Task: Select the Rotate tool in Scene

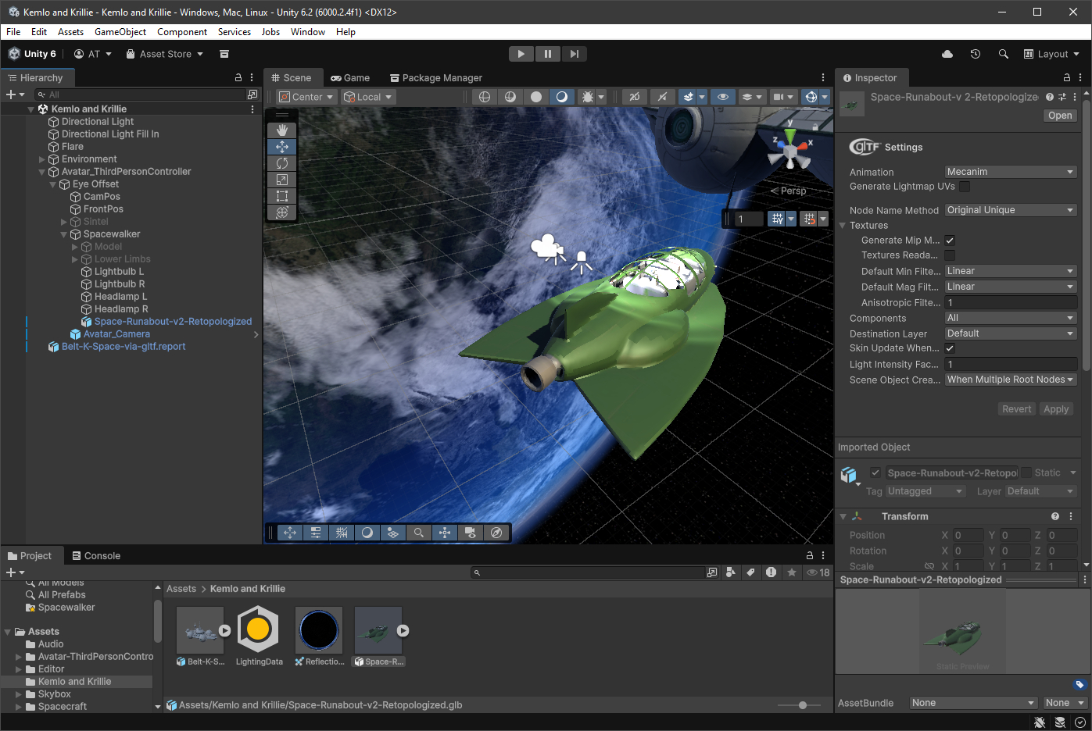Action: (282, 163)
